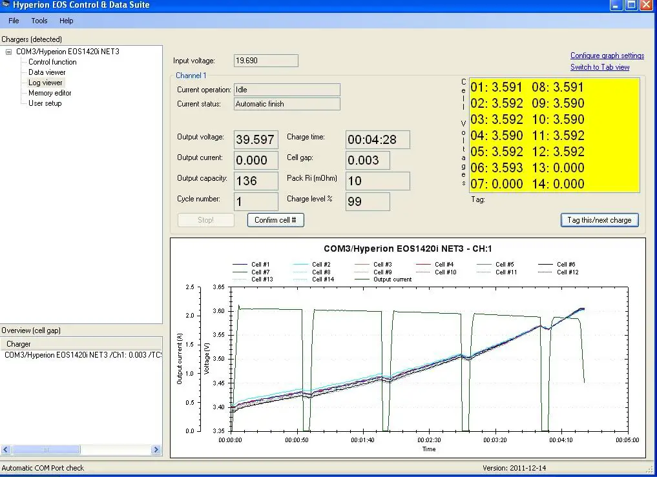Click the Cell #12 legend entry

pos(558,272)
